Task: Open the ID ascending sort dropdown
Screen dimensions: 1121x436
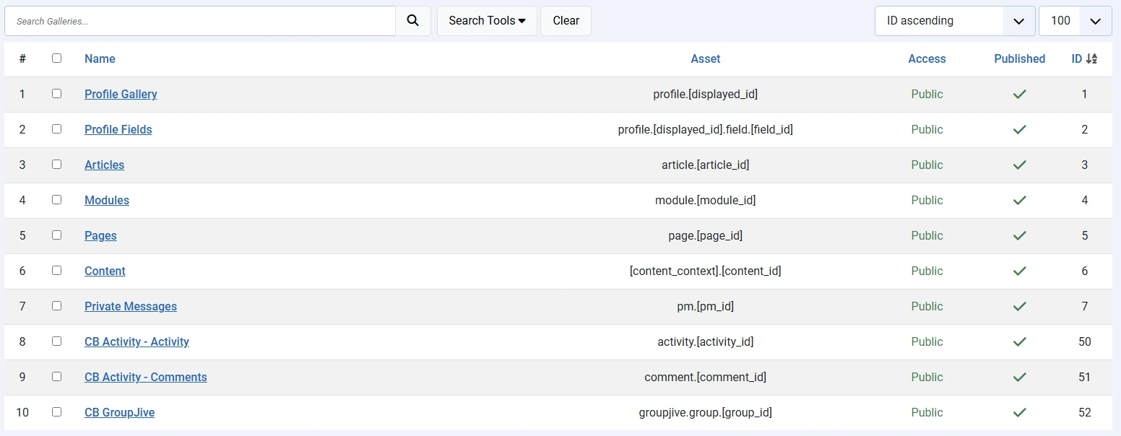Action: 954,21
